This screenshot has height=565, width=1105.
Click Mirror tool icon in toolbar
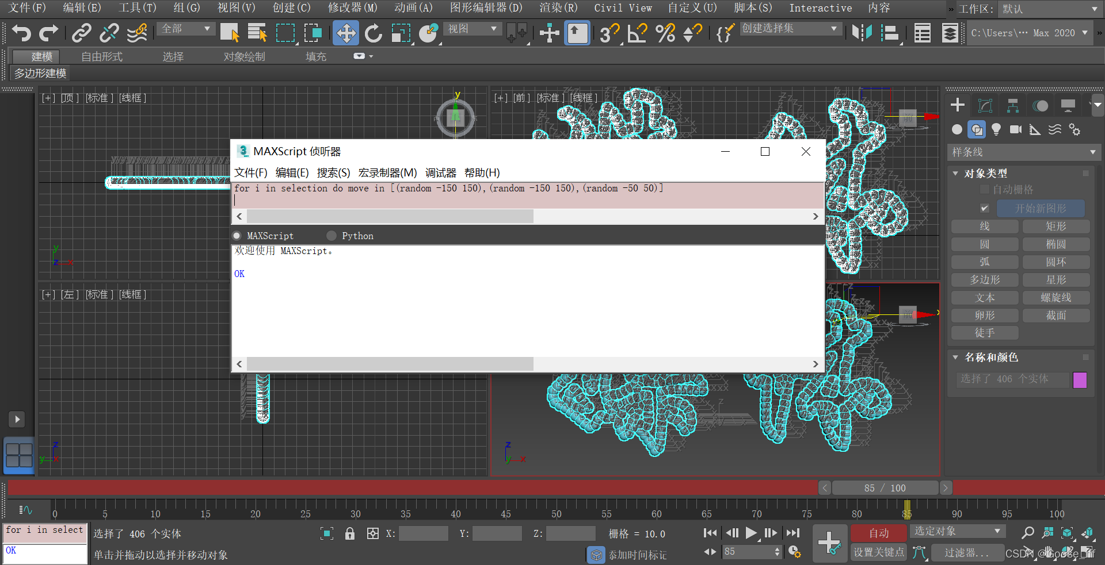(x=862, y=33)
